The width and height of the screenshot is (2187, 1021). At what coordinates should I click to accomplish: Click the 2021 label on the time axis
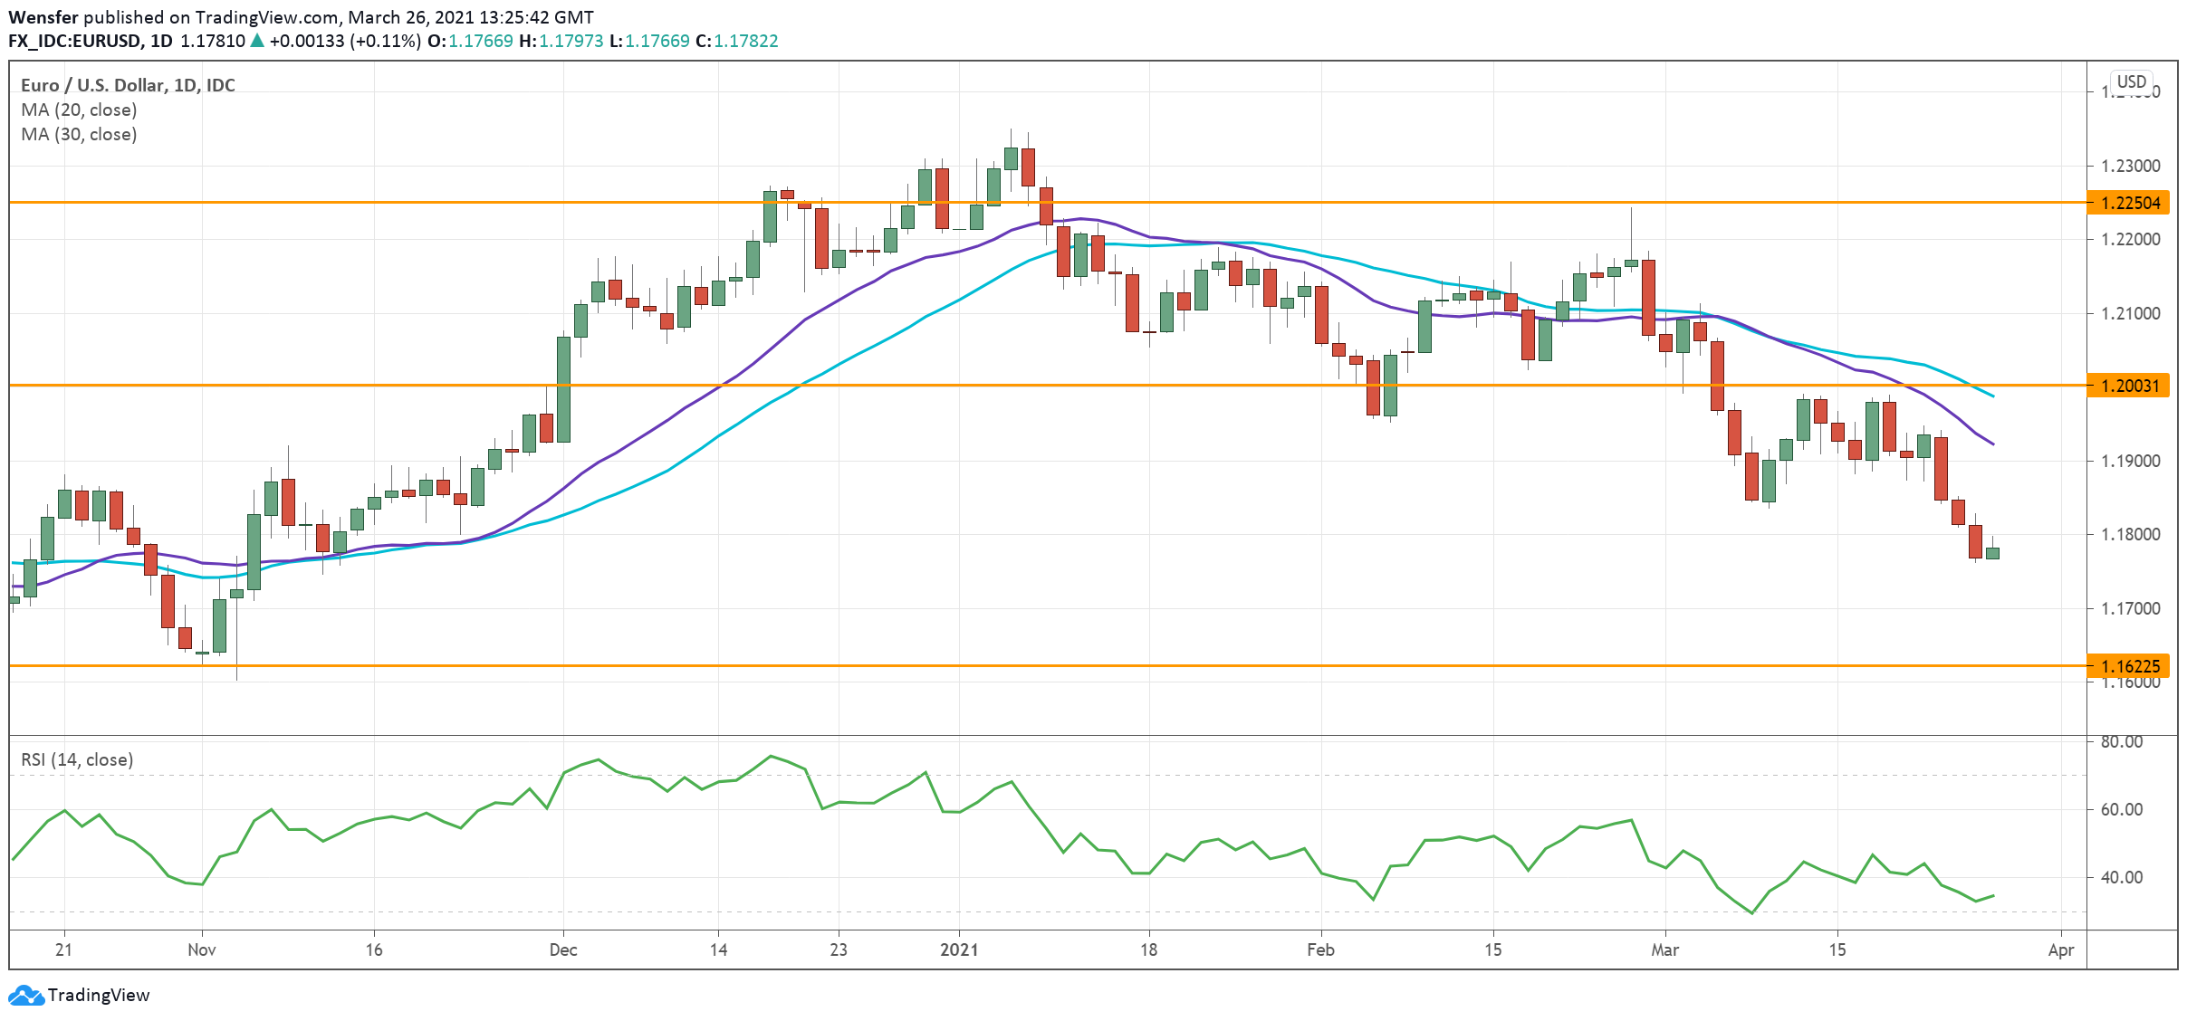tap(959, 949)
